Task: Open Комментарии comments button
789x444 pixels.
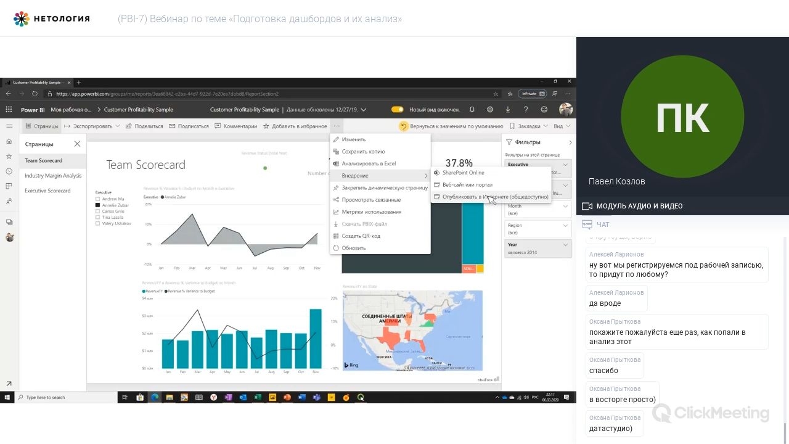Action: 236,126
